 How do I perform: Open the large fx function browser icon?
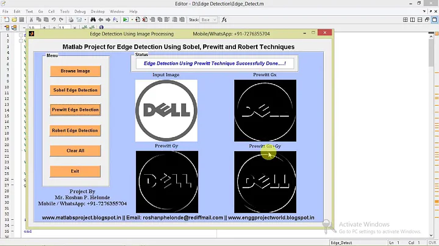(224, 19)
